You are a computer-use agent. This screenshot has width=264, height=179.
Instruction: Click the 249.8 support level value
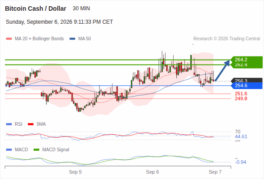[241, 98]
